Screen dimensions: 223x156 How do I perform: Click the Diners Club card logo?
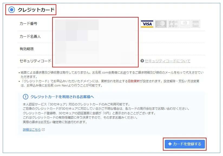pos(185,24)
